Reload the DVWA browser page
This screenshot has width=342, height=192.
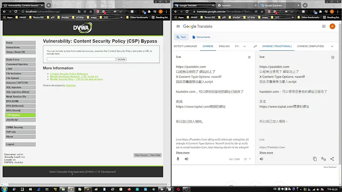coord(16,11)
